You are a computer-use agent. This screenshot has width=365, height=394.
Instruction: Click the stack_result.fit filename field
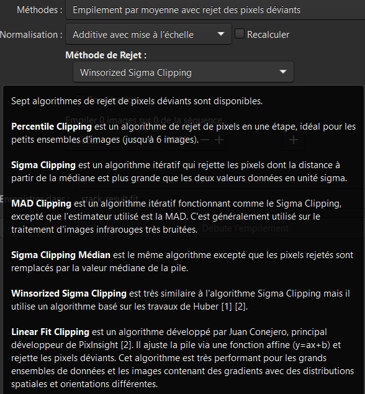221,199
